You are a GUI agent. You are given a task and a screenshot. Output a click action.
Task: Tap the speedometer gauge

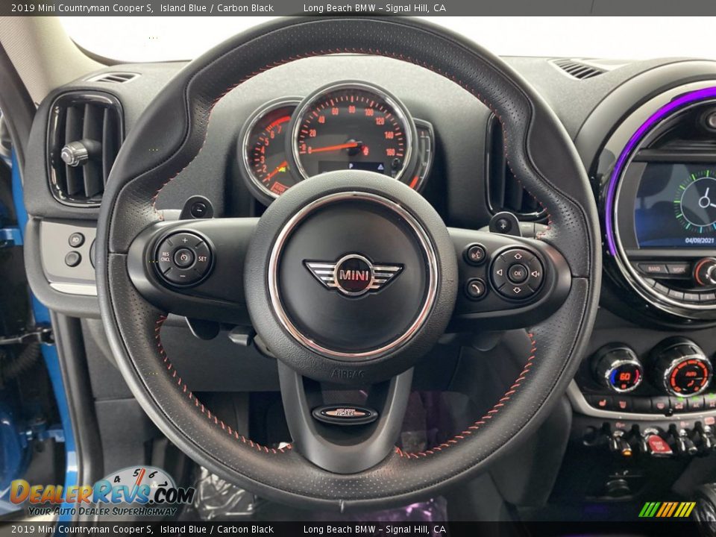click(352, 134)
